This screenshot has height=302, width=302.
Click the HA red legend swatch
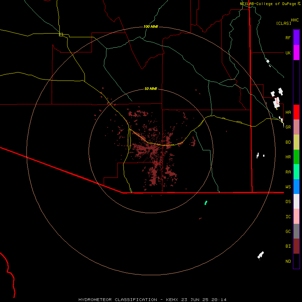296,112
